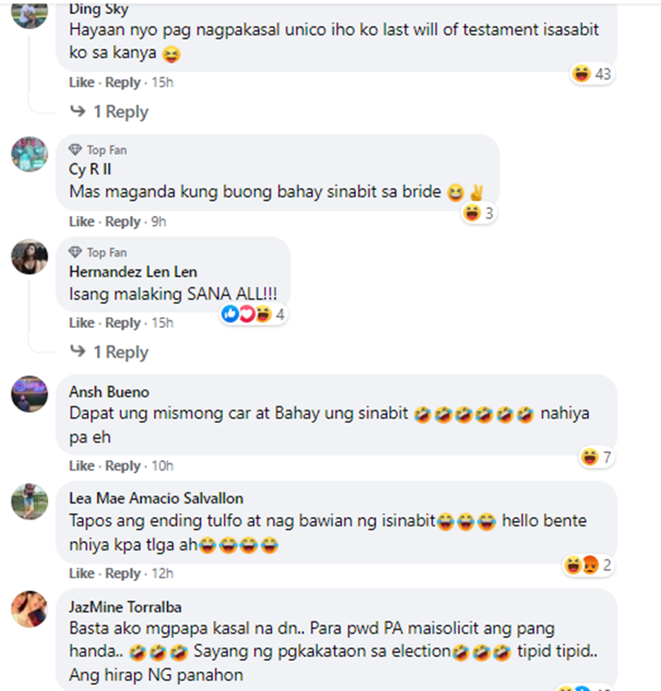Open JazMine Torralba's profile name
The height and width of the screenshot is (691, 661).
tap(125, 607)
